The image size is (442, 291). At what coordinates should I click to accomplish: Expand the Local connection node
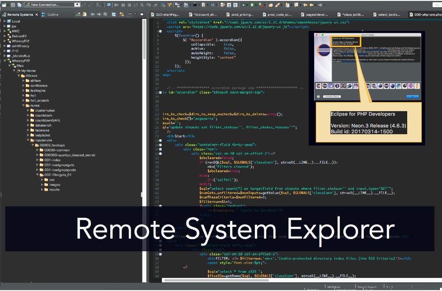pos(4,21)
